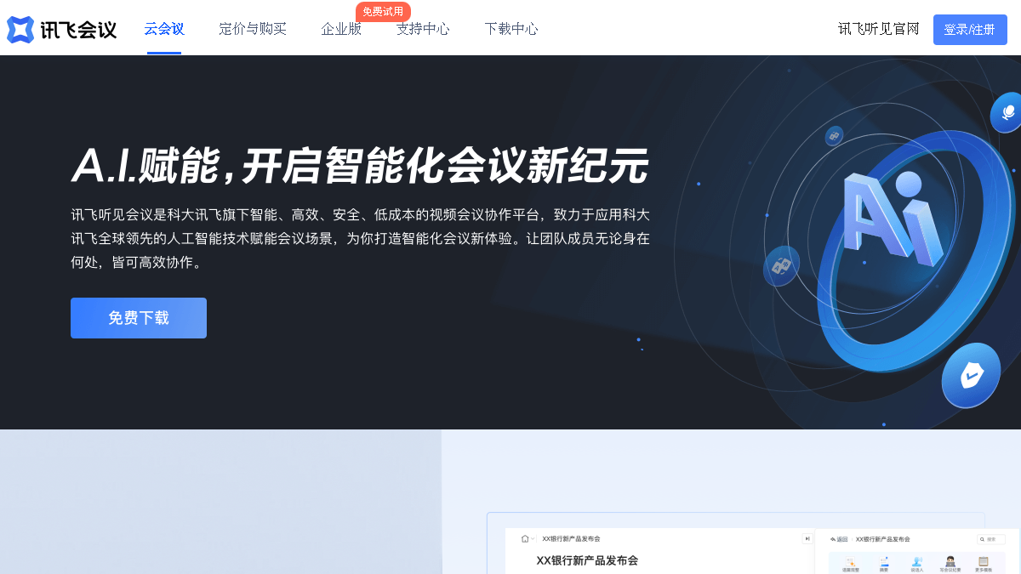Click the 免费试用 orange badge
The image size is (1021, 574).
[383, 11]
